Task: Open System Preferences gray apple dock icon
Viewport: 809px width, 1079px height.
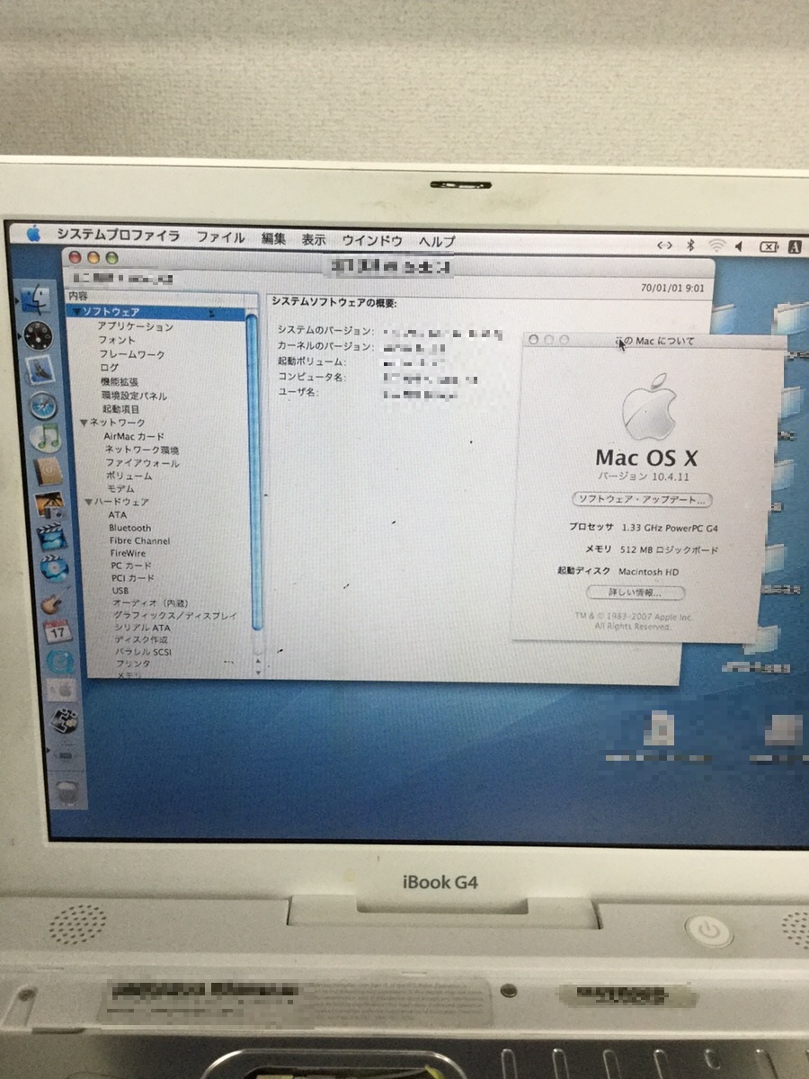Action: 63,690
